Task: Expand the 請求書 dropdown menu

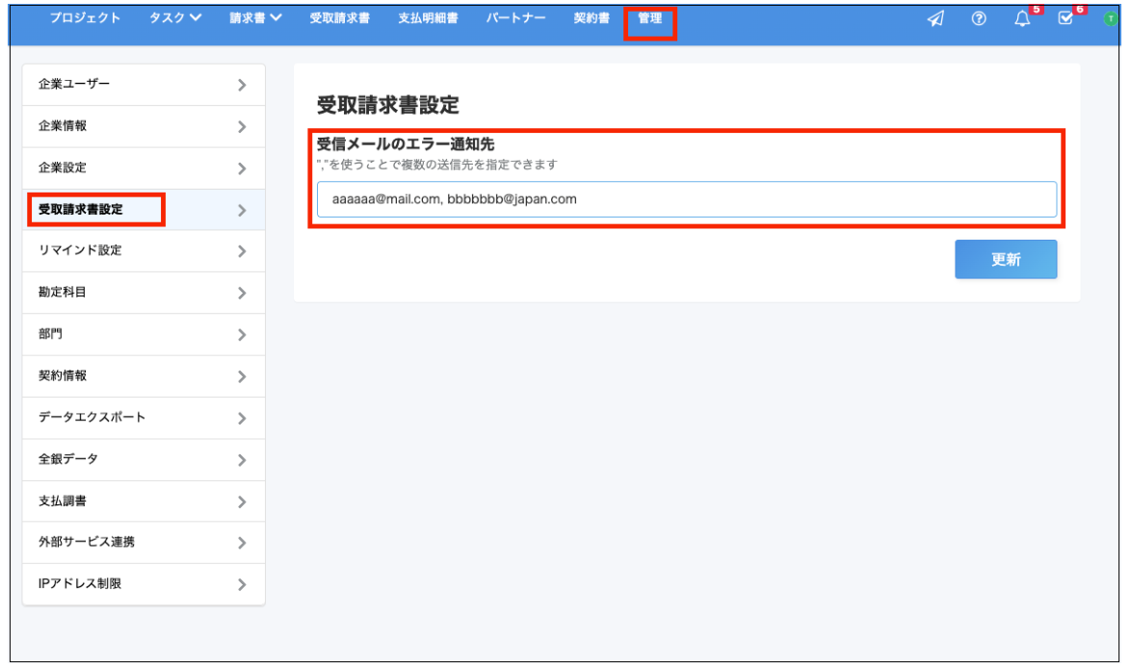Action: pyautogui.click(x=255, y=18)
